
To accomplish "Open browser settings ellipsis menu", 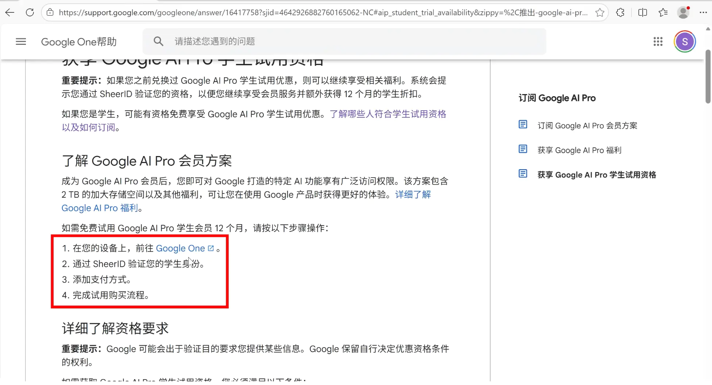I will tap(703, 12).
